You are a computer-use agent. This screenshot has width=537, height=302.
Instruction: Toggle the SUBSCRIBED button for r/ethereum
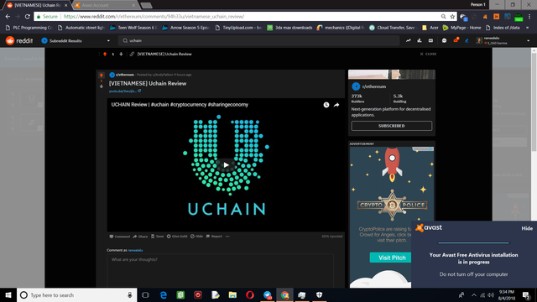click(392, 126)
